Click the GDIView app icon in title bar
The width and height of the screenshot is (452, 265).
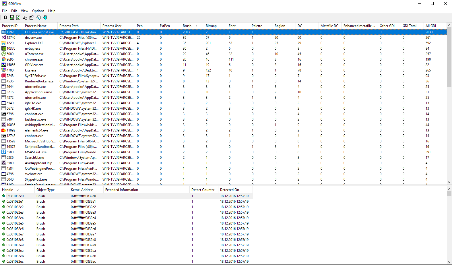pos(5,4)
